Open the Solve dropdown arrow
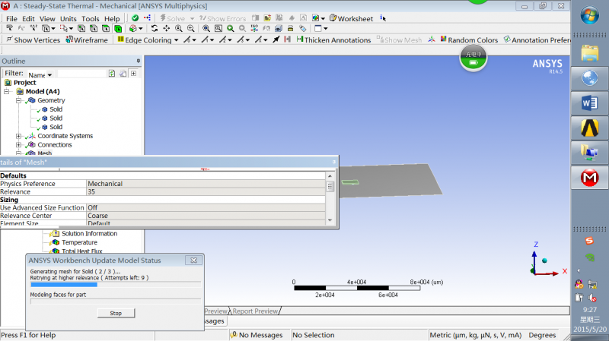609x341 pixels. (192, 18)
